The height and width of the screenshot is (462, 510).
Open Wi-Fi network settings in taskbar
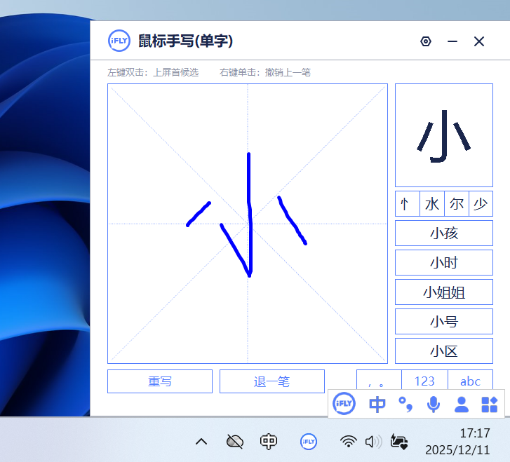point(348,441)
